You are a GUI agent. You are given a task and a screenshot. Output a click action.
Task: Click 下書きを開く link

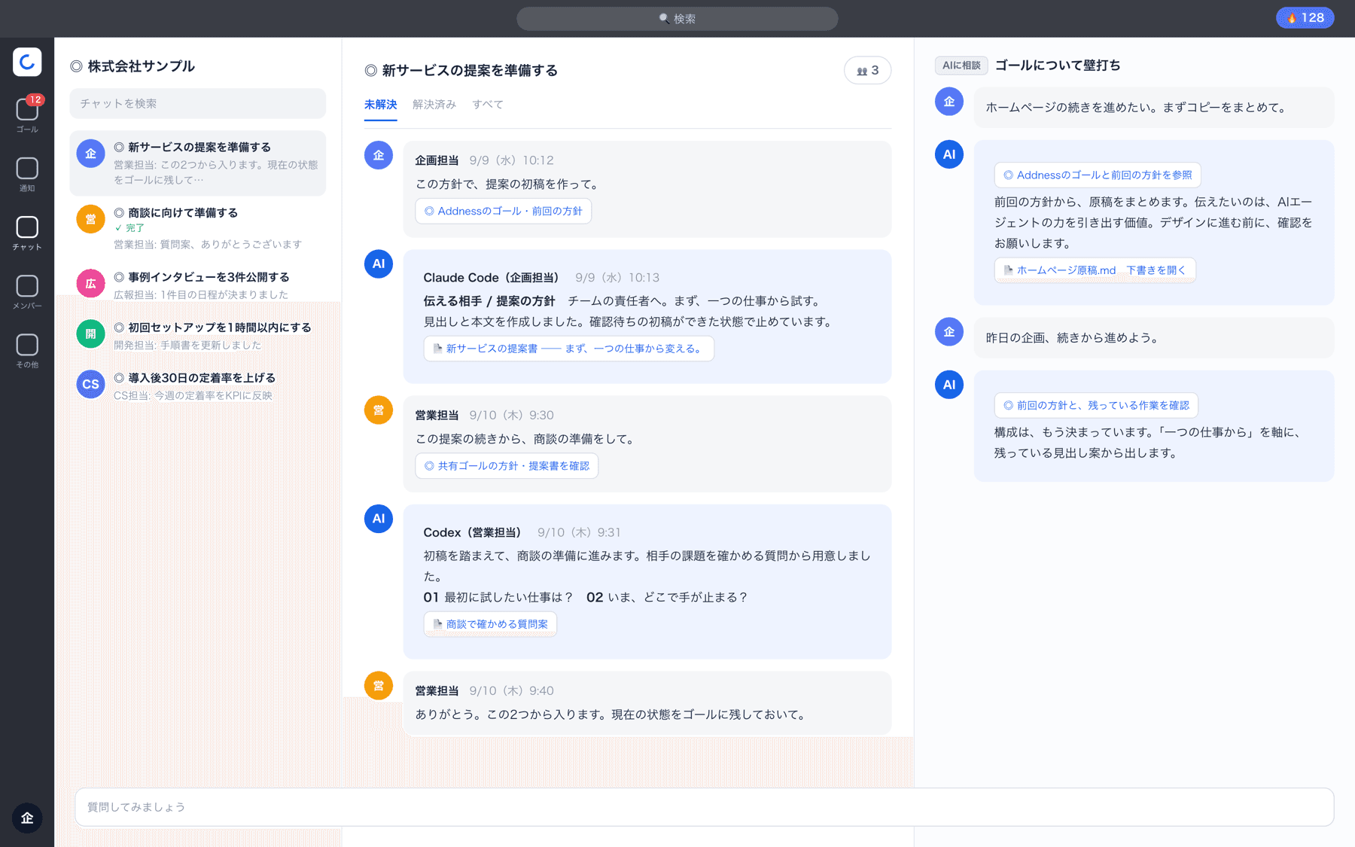[1156, 270]
